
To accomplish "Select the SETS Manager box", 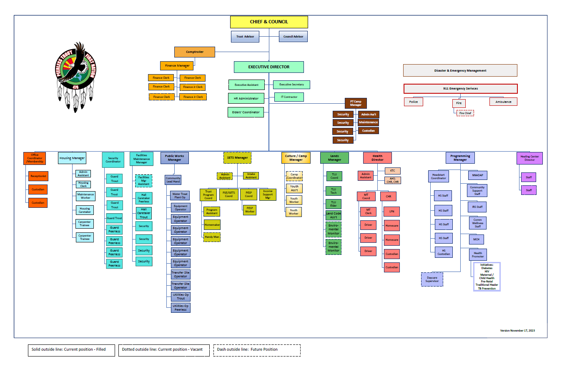I will [237, 158].
